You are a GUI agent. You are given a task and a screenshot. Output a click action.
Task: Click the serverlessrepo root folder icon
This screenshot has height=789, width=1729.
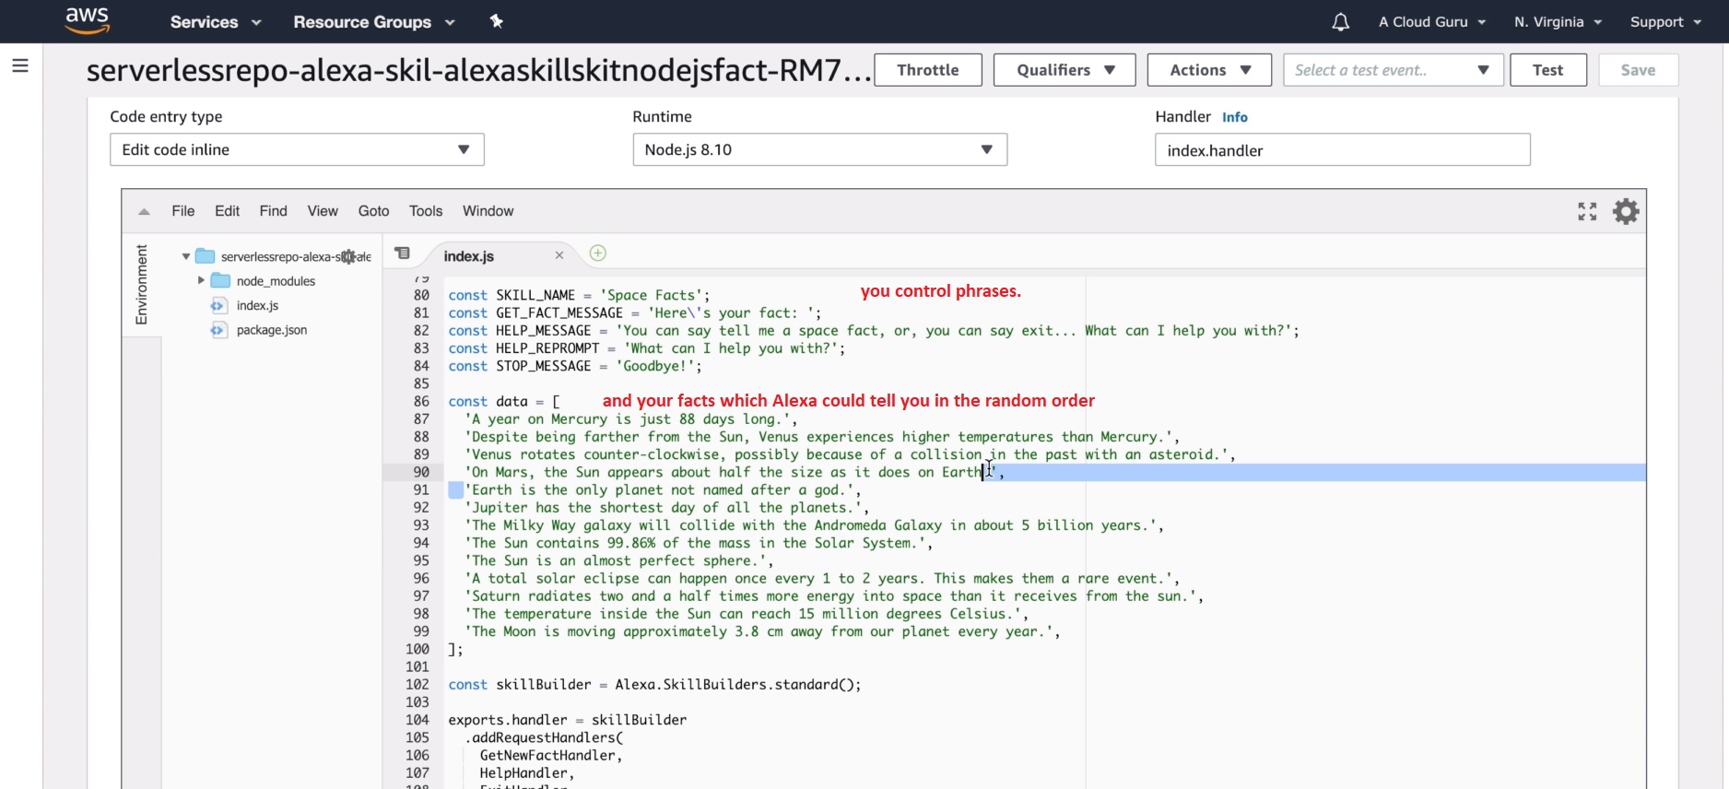206,256
